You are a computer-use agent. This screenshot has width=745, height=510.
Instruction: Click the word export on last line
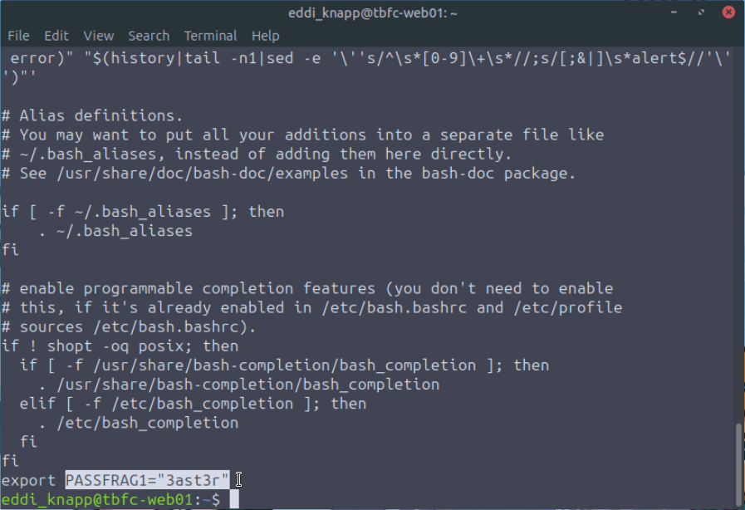[28, 480]
